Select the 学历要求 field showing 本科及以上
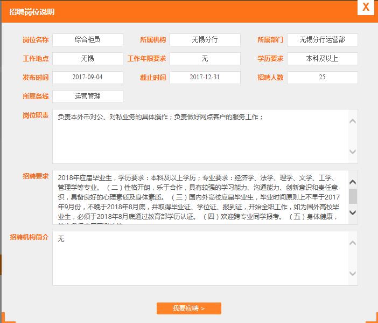Screen dimensions: 378x323 coord(322,59)
